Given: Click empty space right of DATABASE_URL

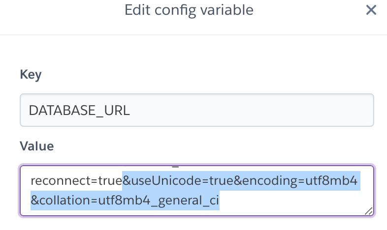Looking at the screenshot, I should (x=246, y=111).
